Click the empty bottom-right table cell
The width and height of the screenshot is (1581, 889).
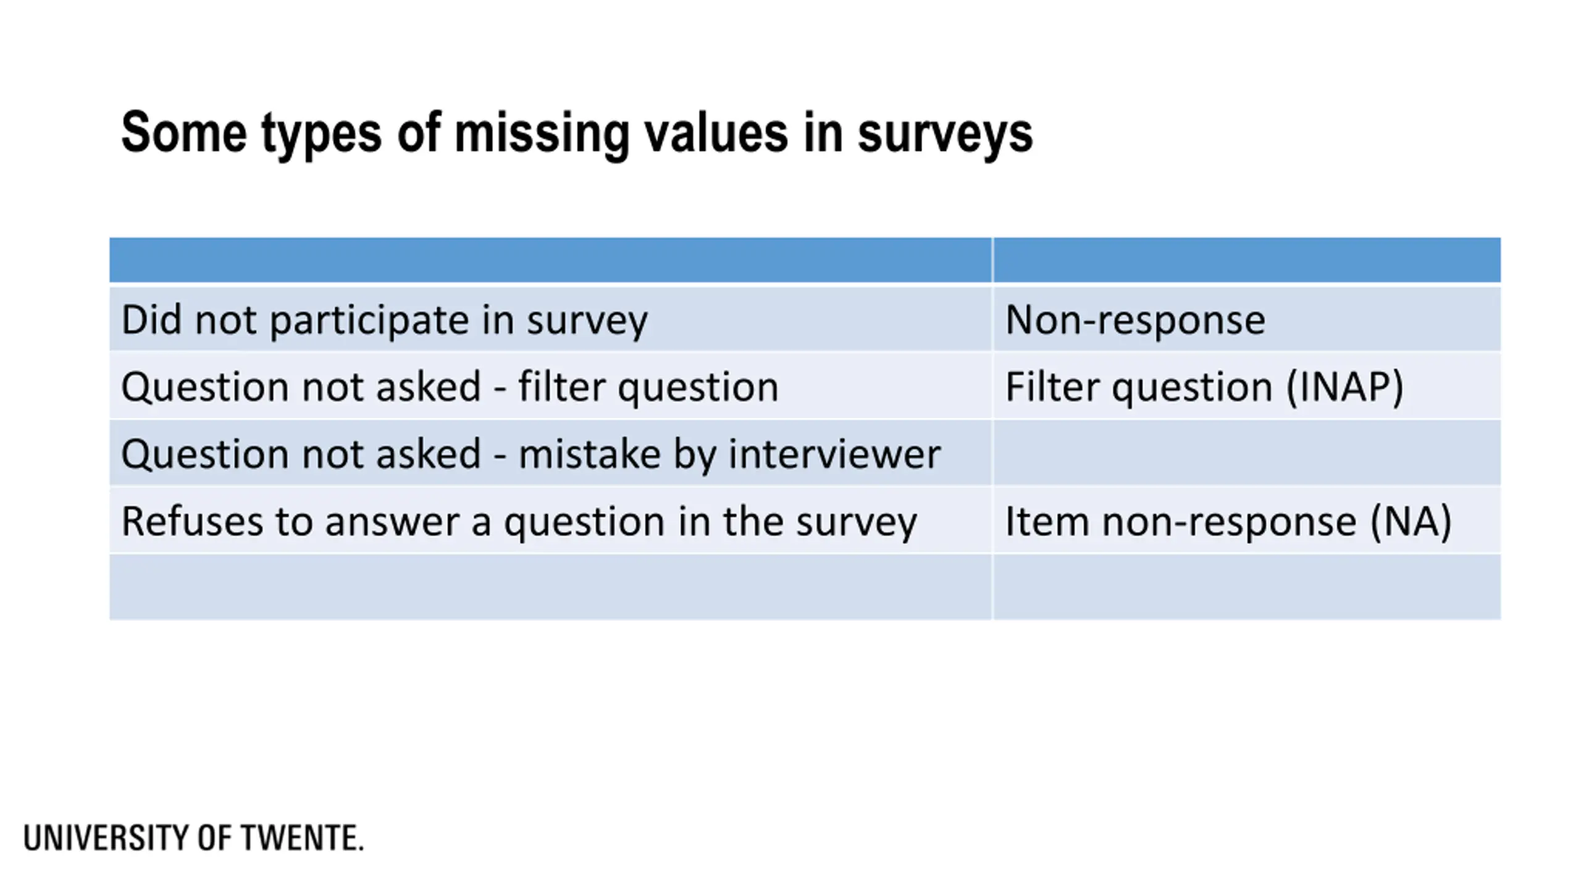[x=1247, y=587]
